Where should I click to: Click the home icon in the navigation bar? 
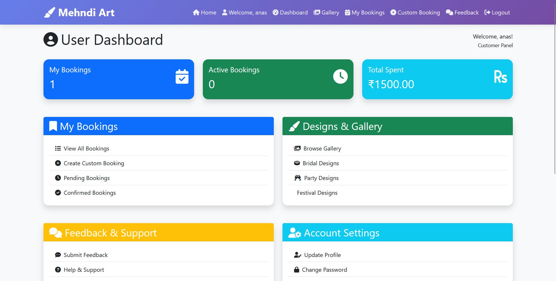point(196,12)
